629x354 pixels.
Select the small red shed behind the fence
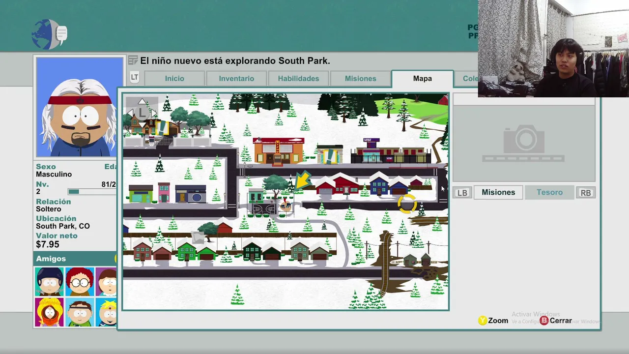(x=224, y=227)
